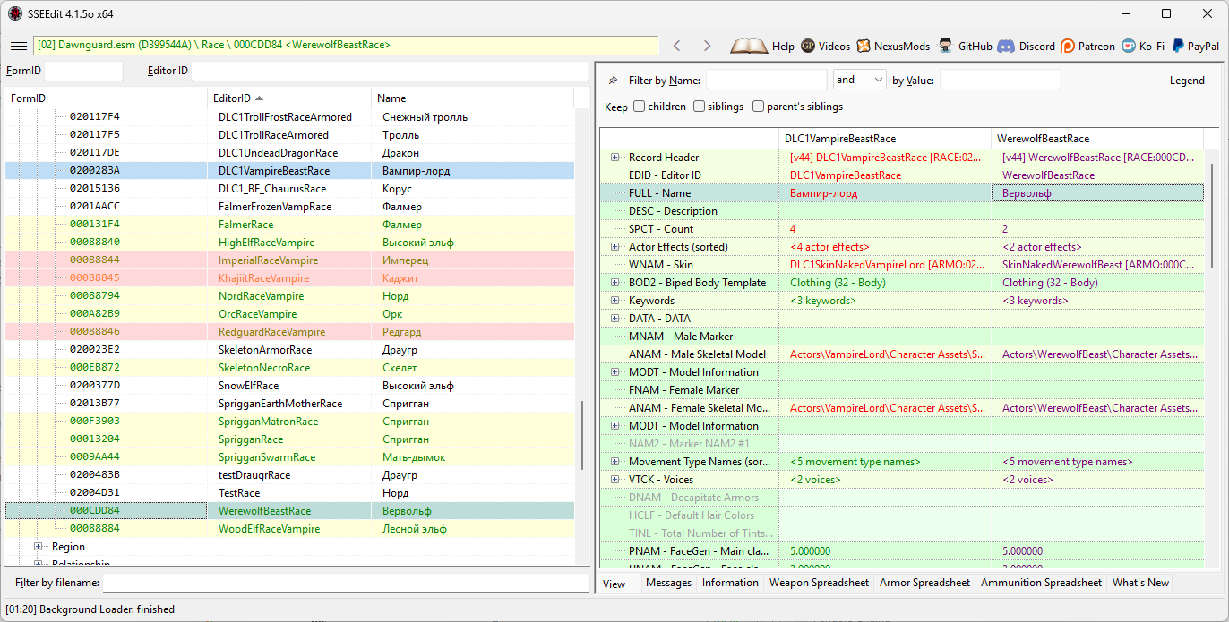Open Help book icon
Viewport: 1229px width, 622px height.
pos(749,46)
